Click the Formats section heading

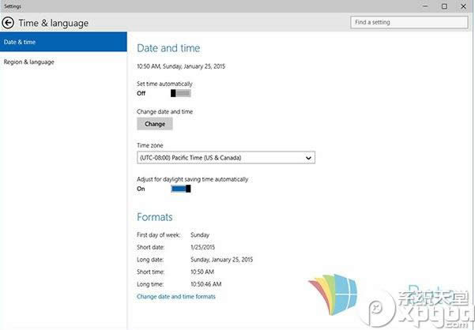click(x=155, y=216)
